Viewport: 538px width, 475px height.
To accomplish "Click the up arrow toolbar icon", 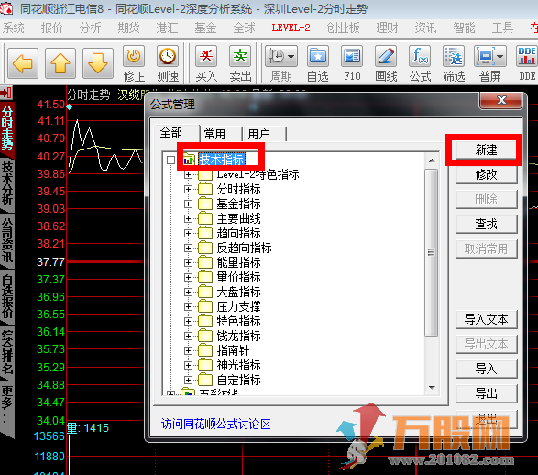I will (x=60, y=64).
